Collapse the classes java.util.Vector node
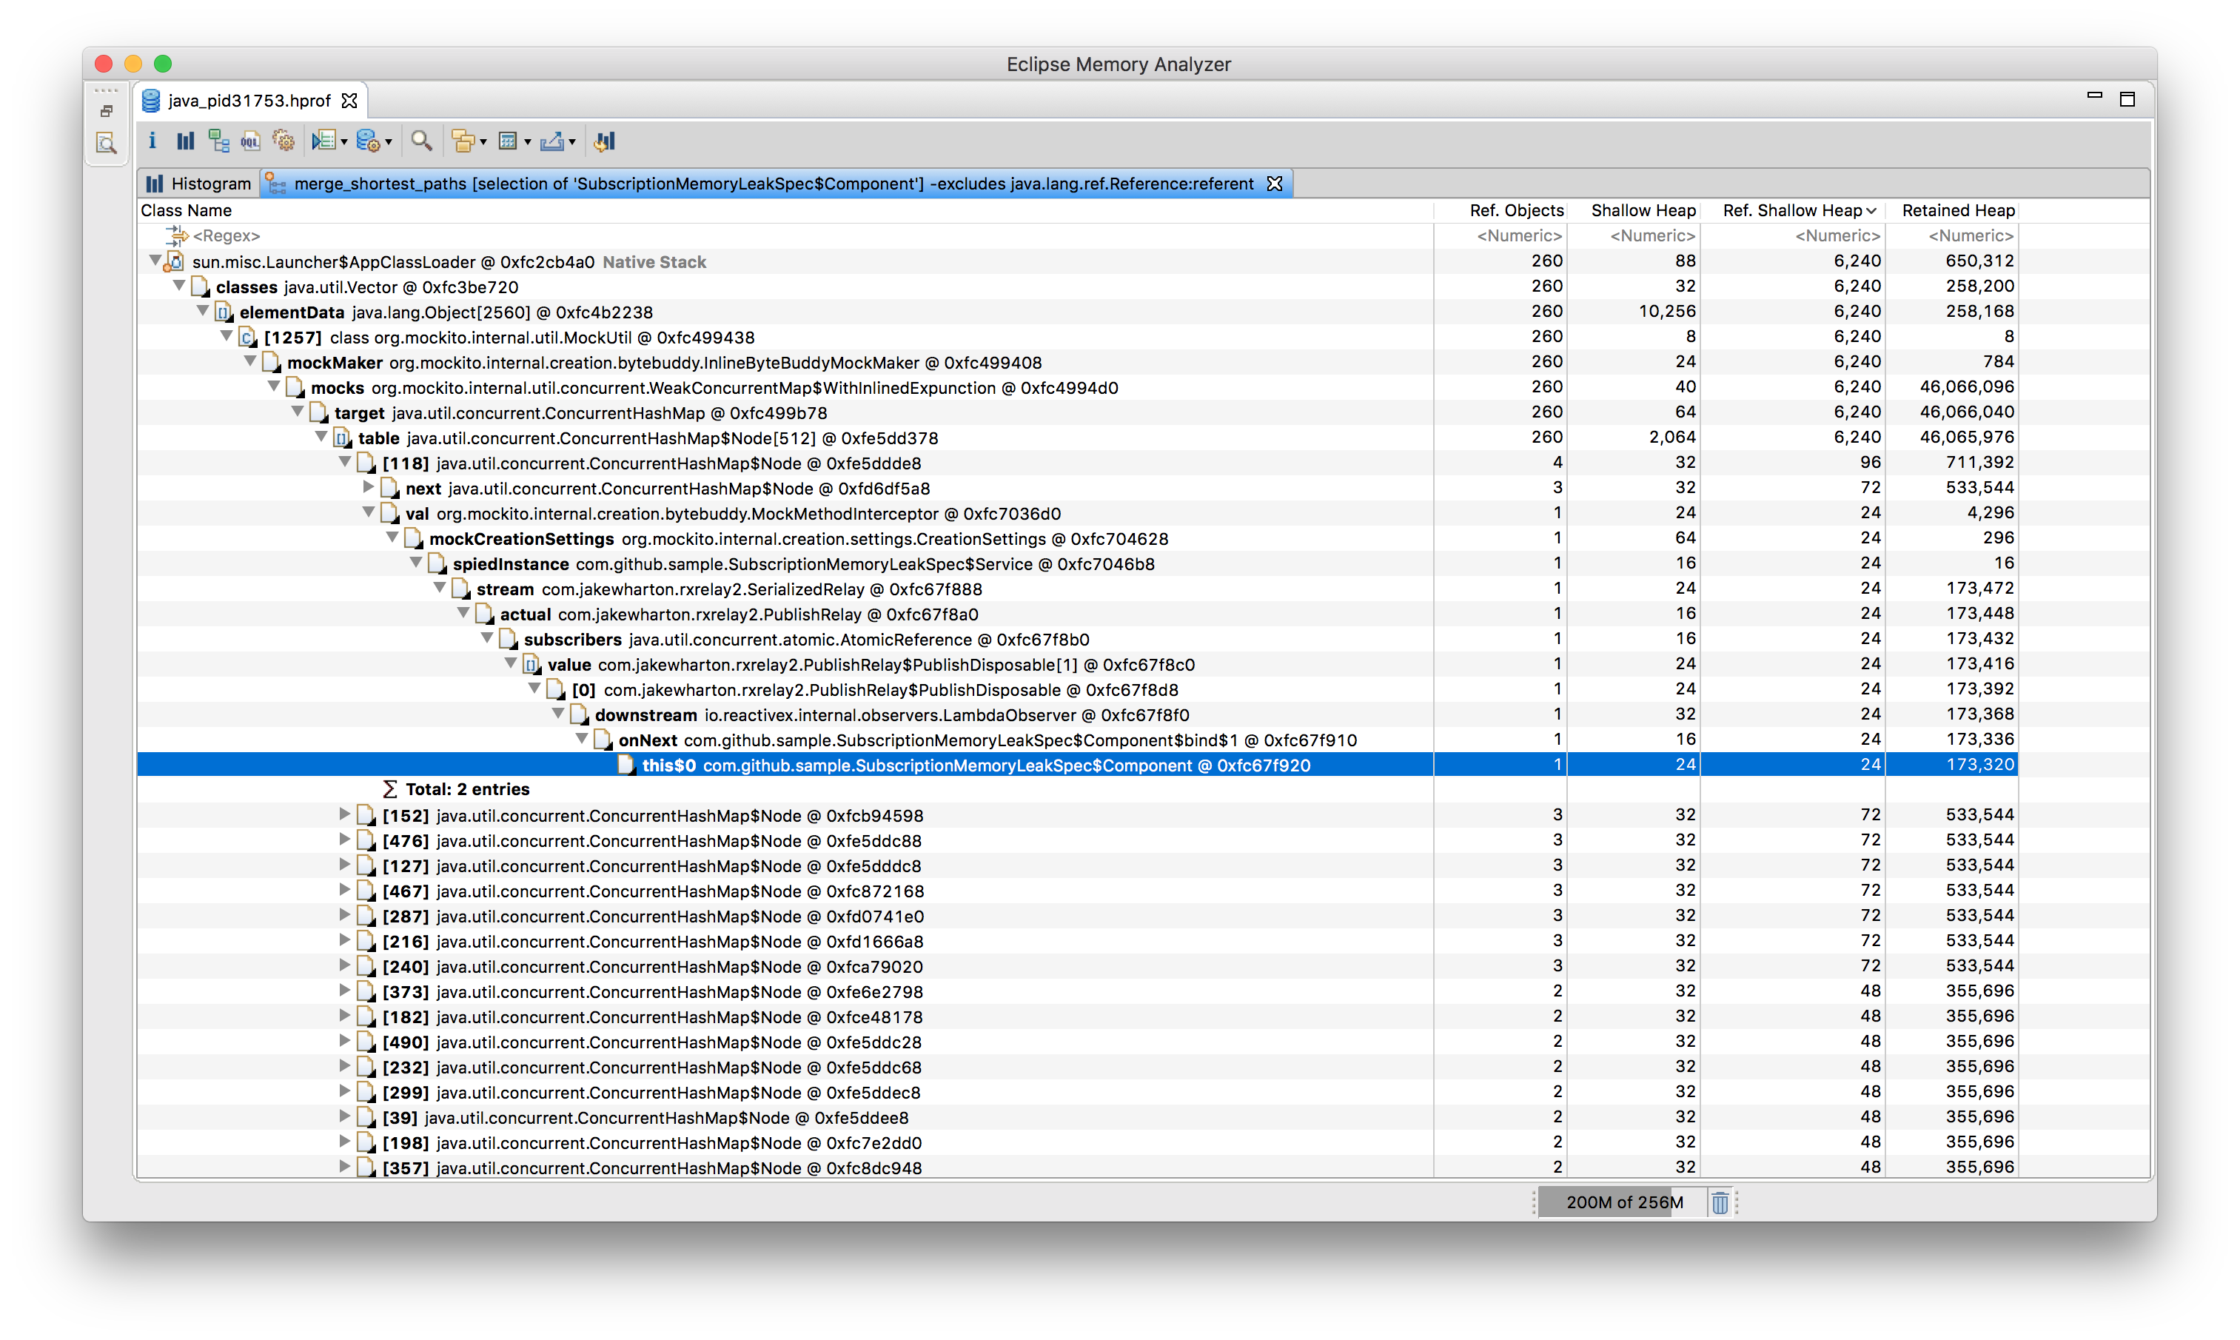Image resolution: width=2240 pixels, height=1340 pixels. pos(178,287)
